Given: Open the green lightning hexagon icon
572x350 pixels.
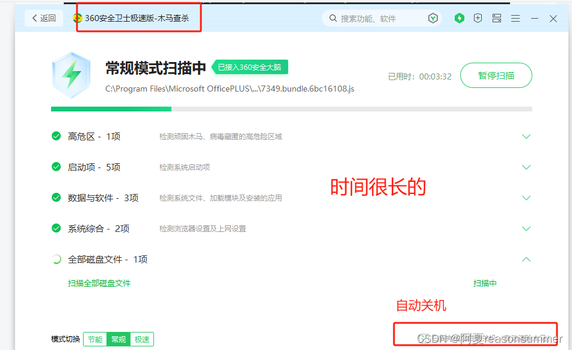Looking at the screenshot, I should (x=460, y=18).
